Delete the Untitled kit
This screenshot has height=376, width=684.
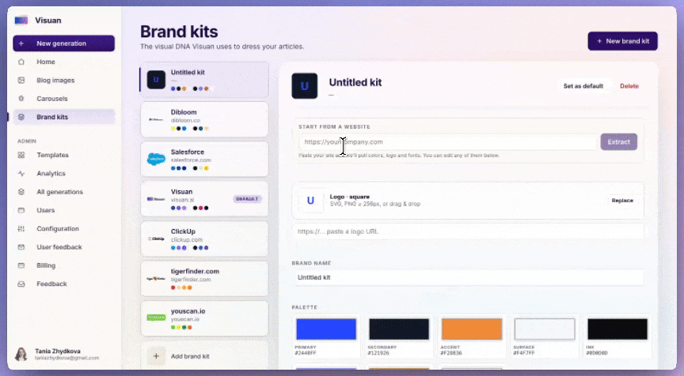(x=629, y=86)
